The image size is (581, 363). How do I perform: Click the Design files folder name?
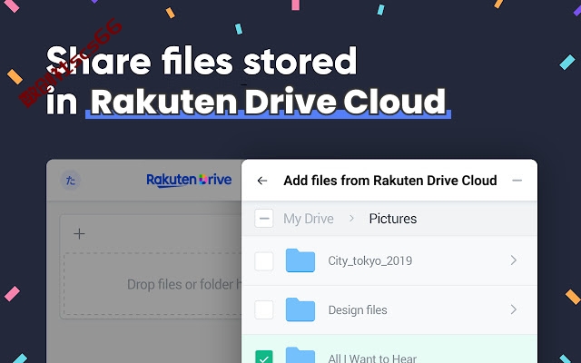pos(358,309)
